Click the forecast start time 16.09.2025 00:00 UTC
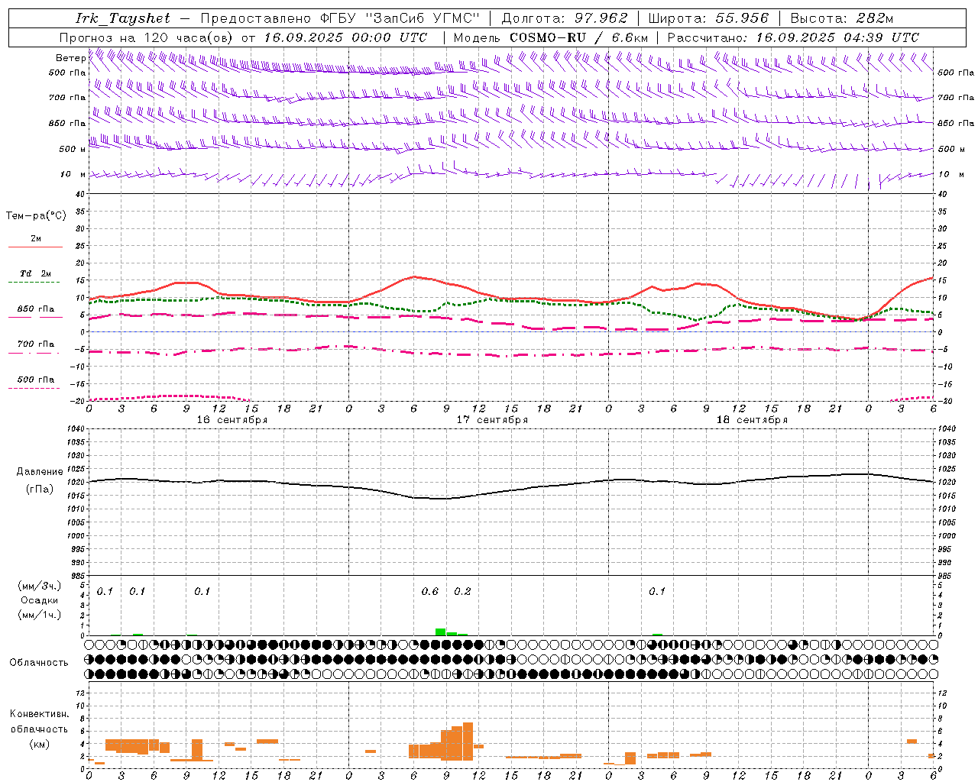 [345, 37]
